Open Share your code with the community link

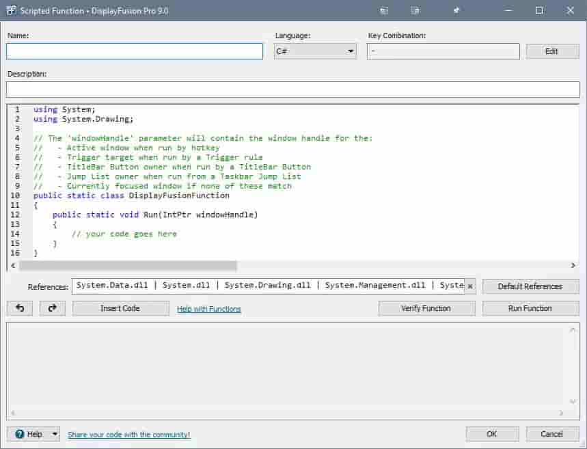pos(128,435)
